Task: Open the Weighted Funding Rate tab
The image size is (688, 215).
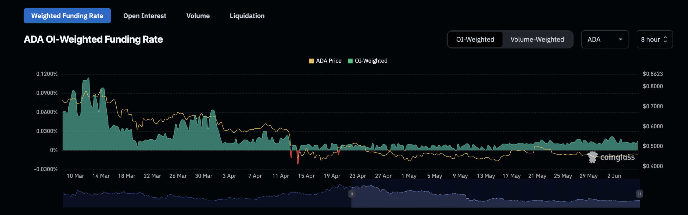Action: (67, 16)
